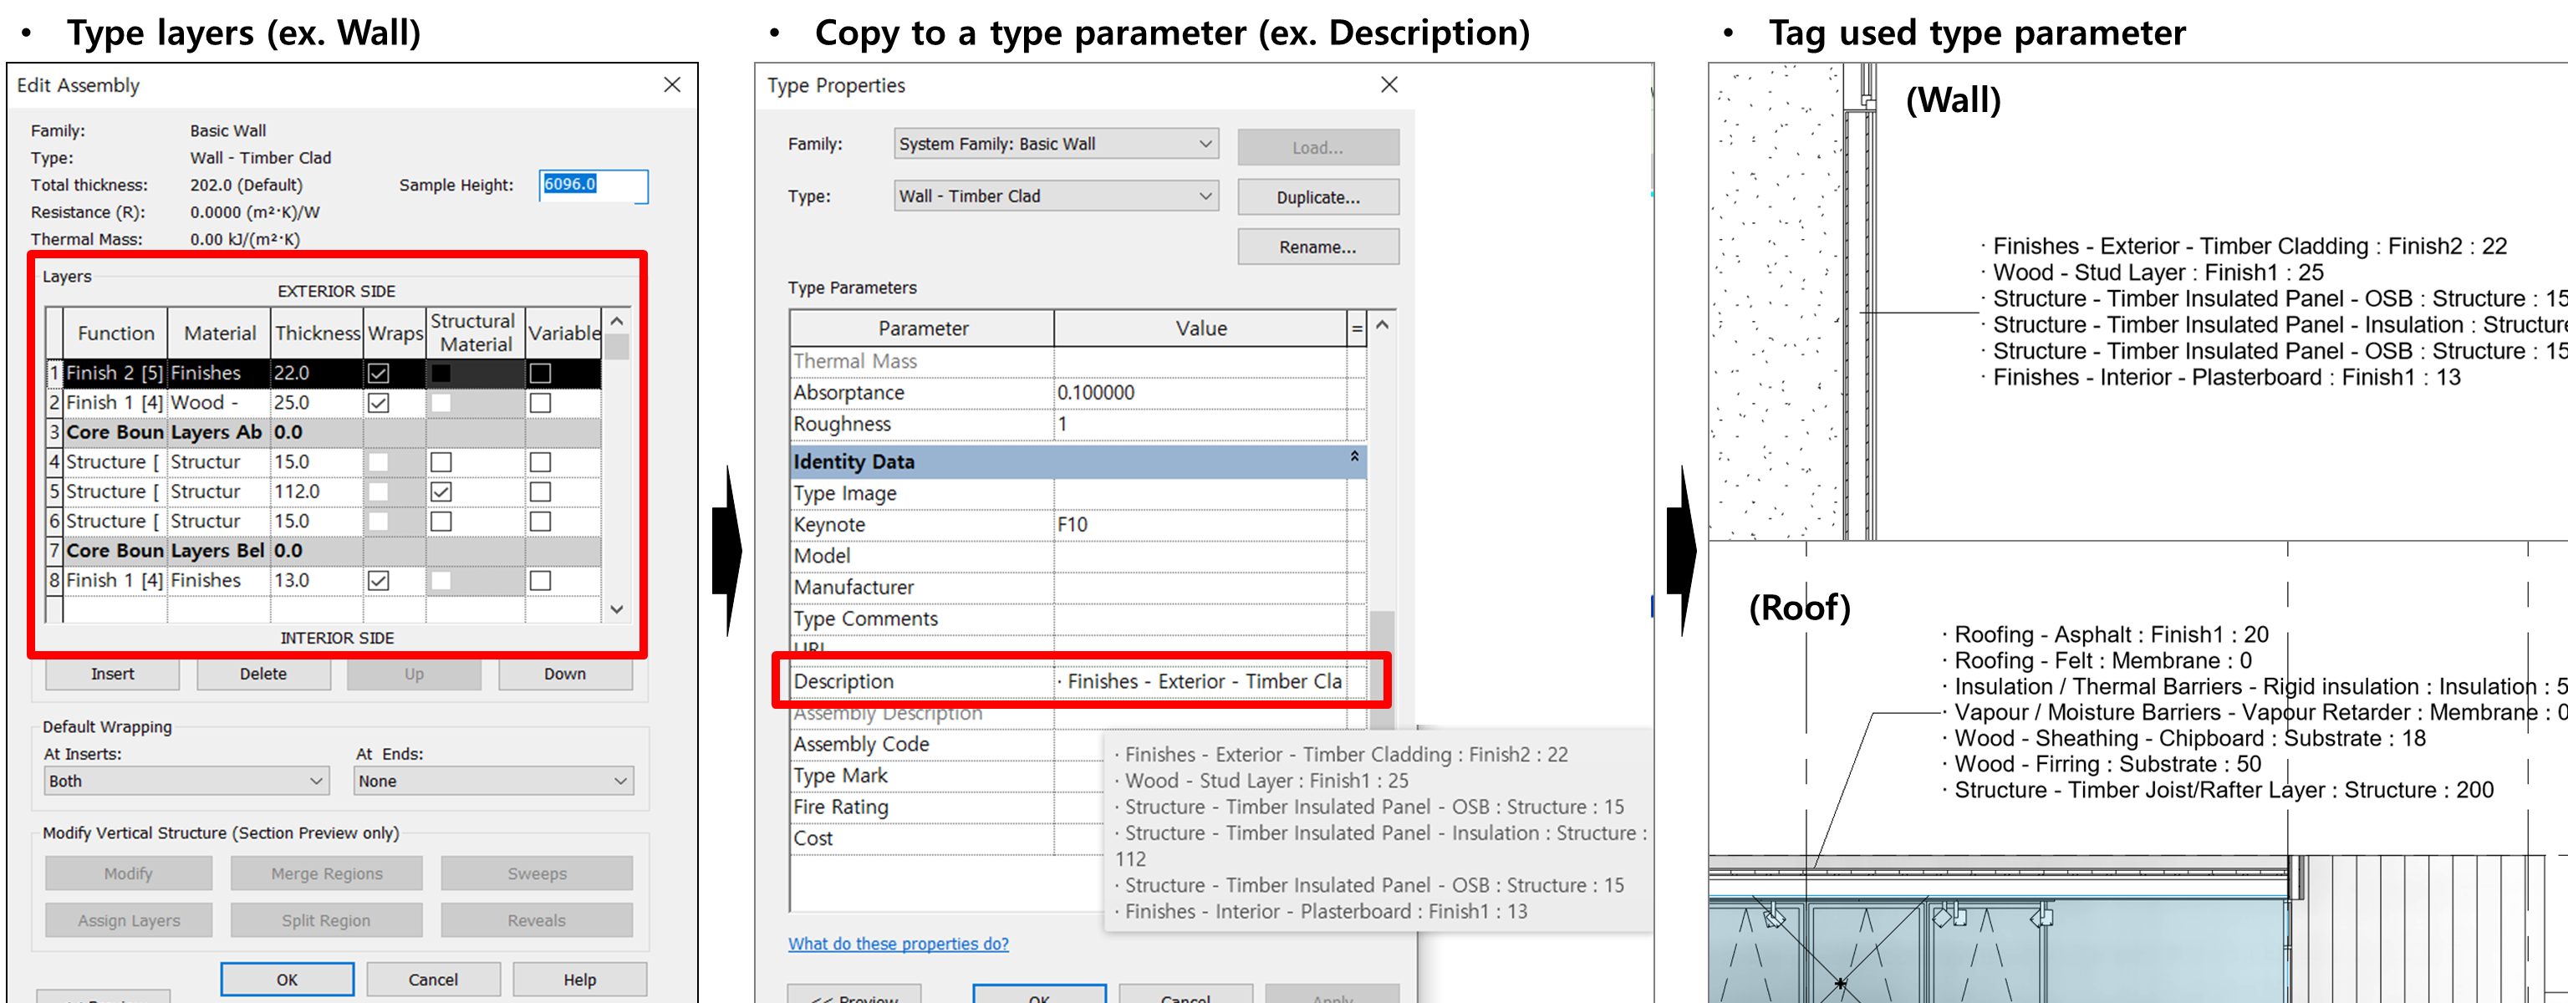Viewport: 2568px width, 1003px height.
Task: Uncheck Structural Material for 112.0 layer
Action: point(441,491)
